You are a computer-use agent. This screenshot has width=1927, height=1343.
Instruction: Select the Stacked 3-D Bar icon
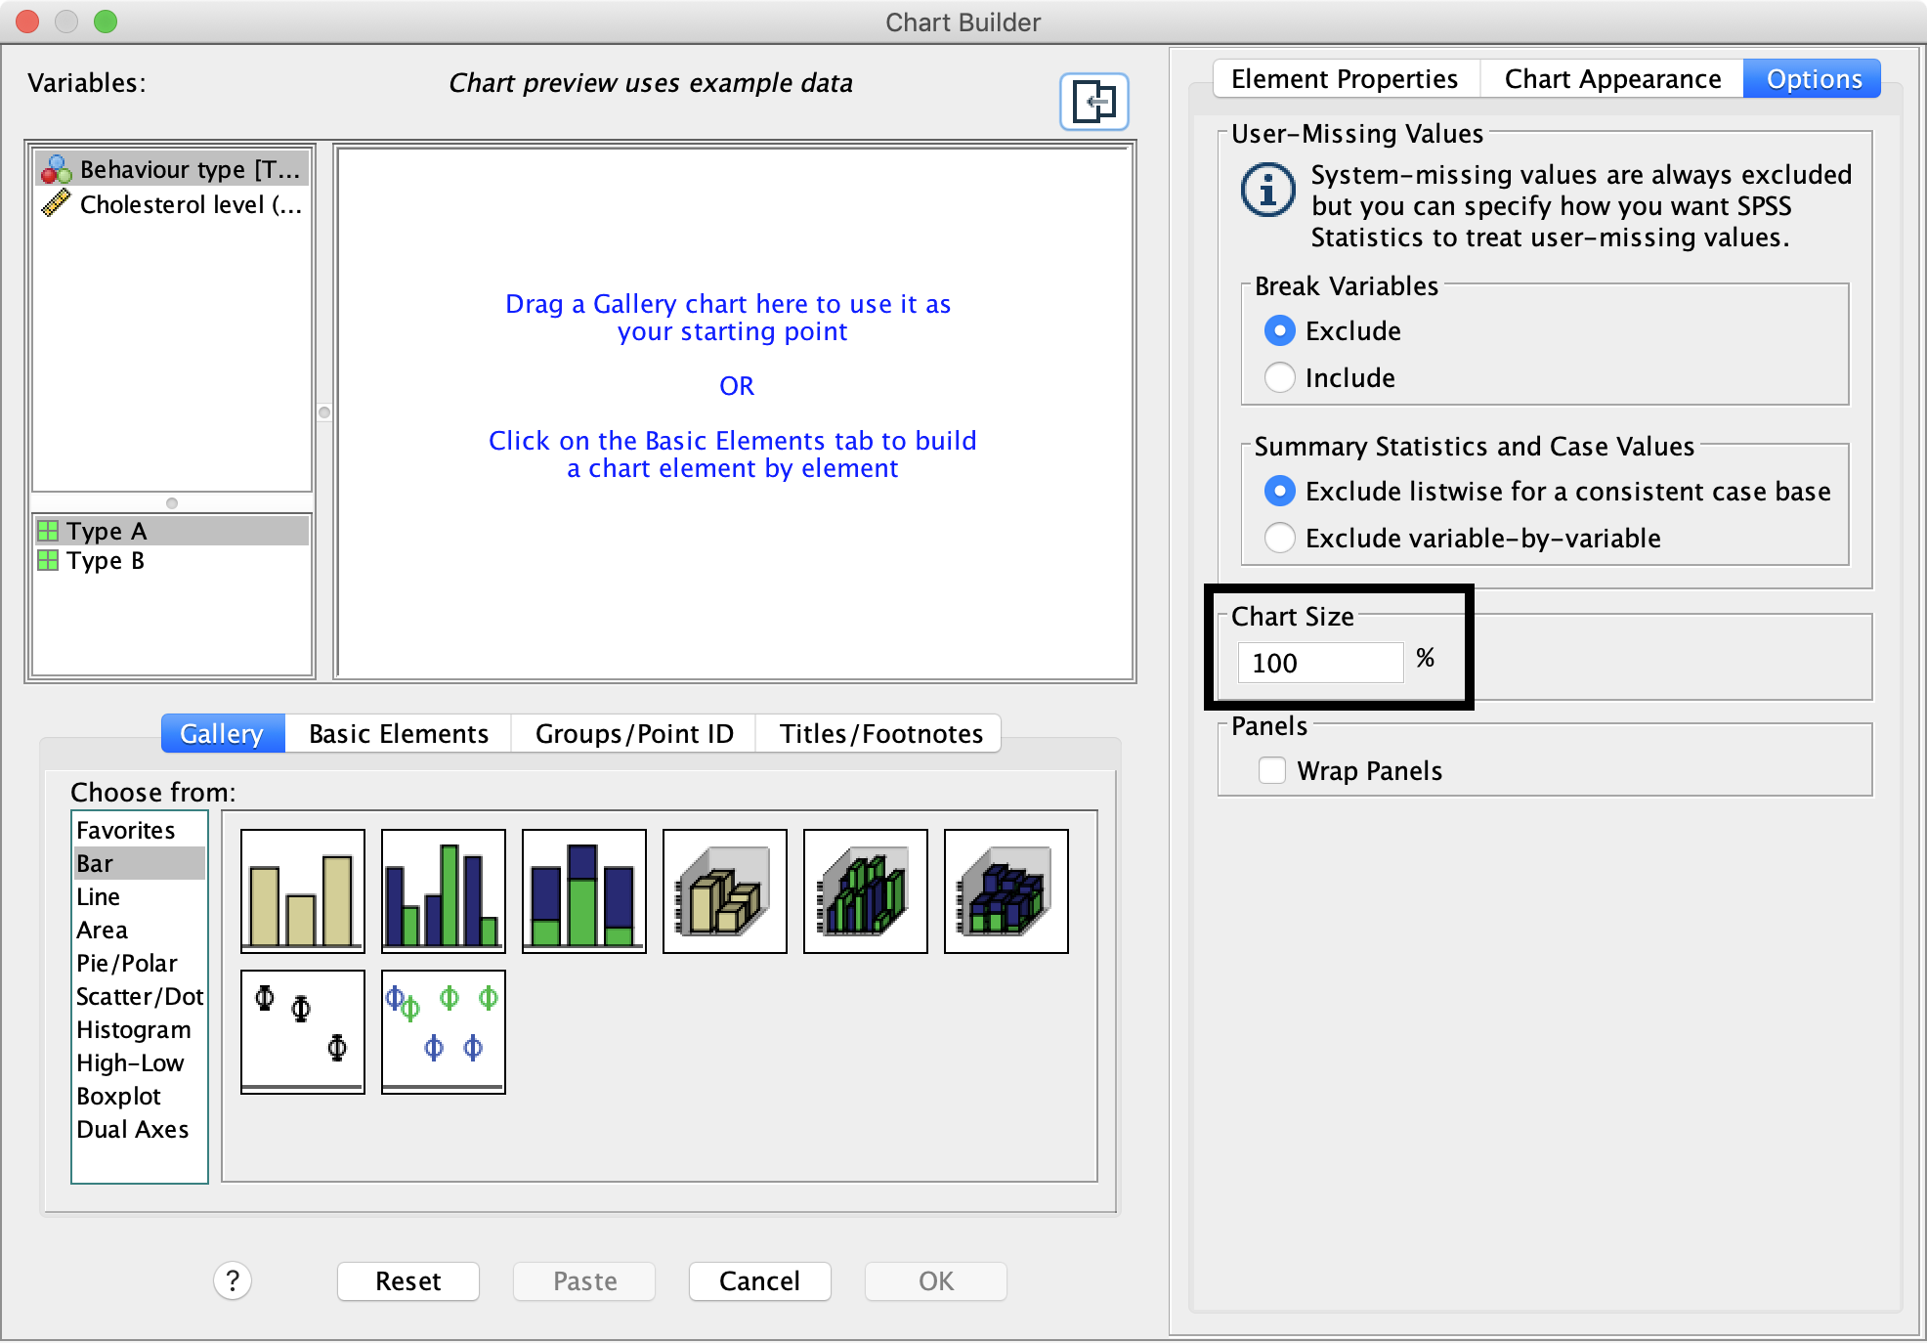1006,890
